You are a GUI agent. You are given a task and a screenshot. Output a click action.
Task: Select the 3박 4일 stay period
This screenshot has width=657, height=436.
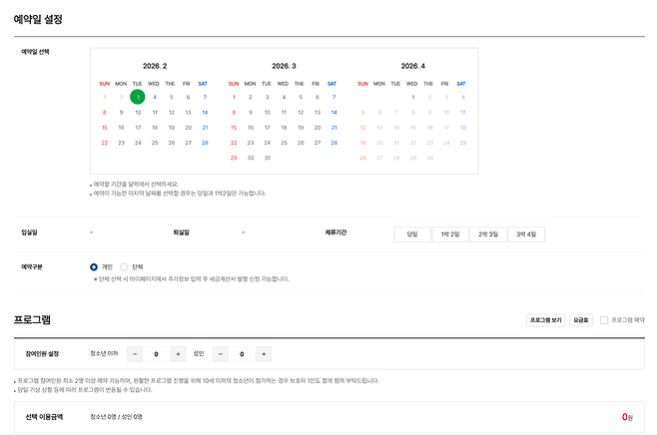tap(526, 234)
